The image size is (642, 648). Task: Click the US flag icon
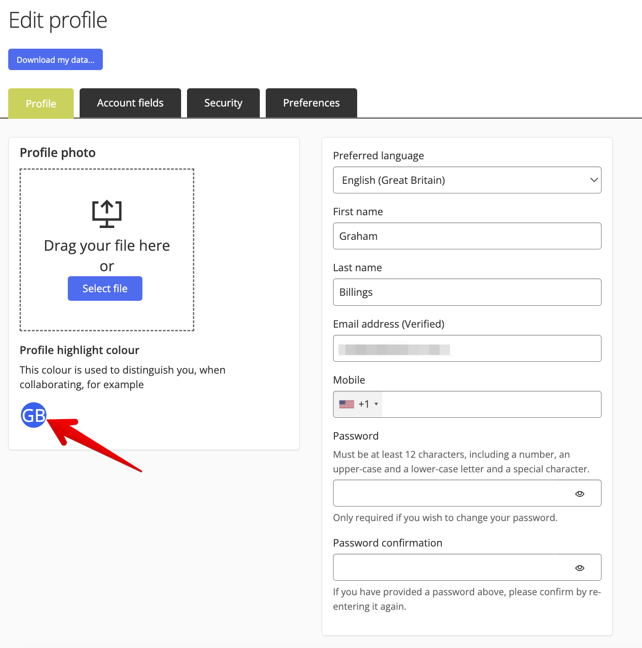click(347, 404)
